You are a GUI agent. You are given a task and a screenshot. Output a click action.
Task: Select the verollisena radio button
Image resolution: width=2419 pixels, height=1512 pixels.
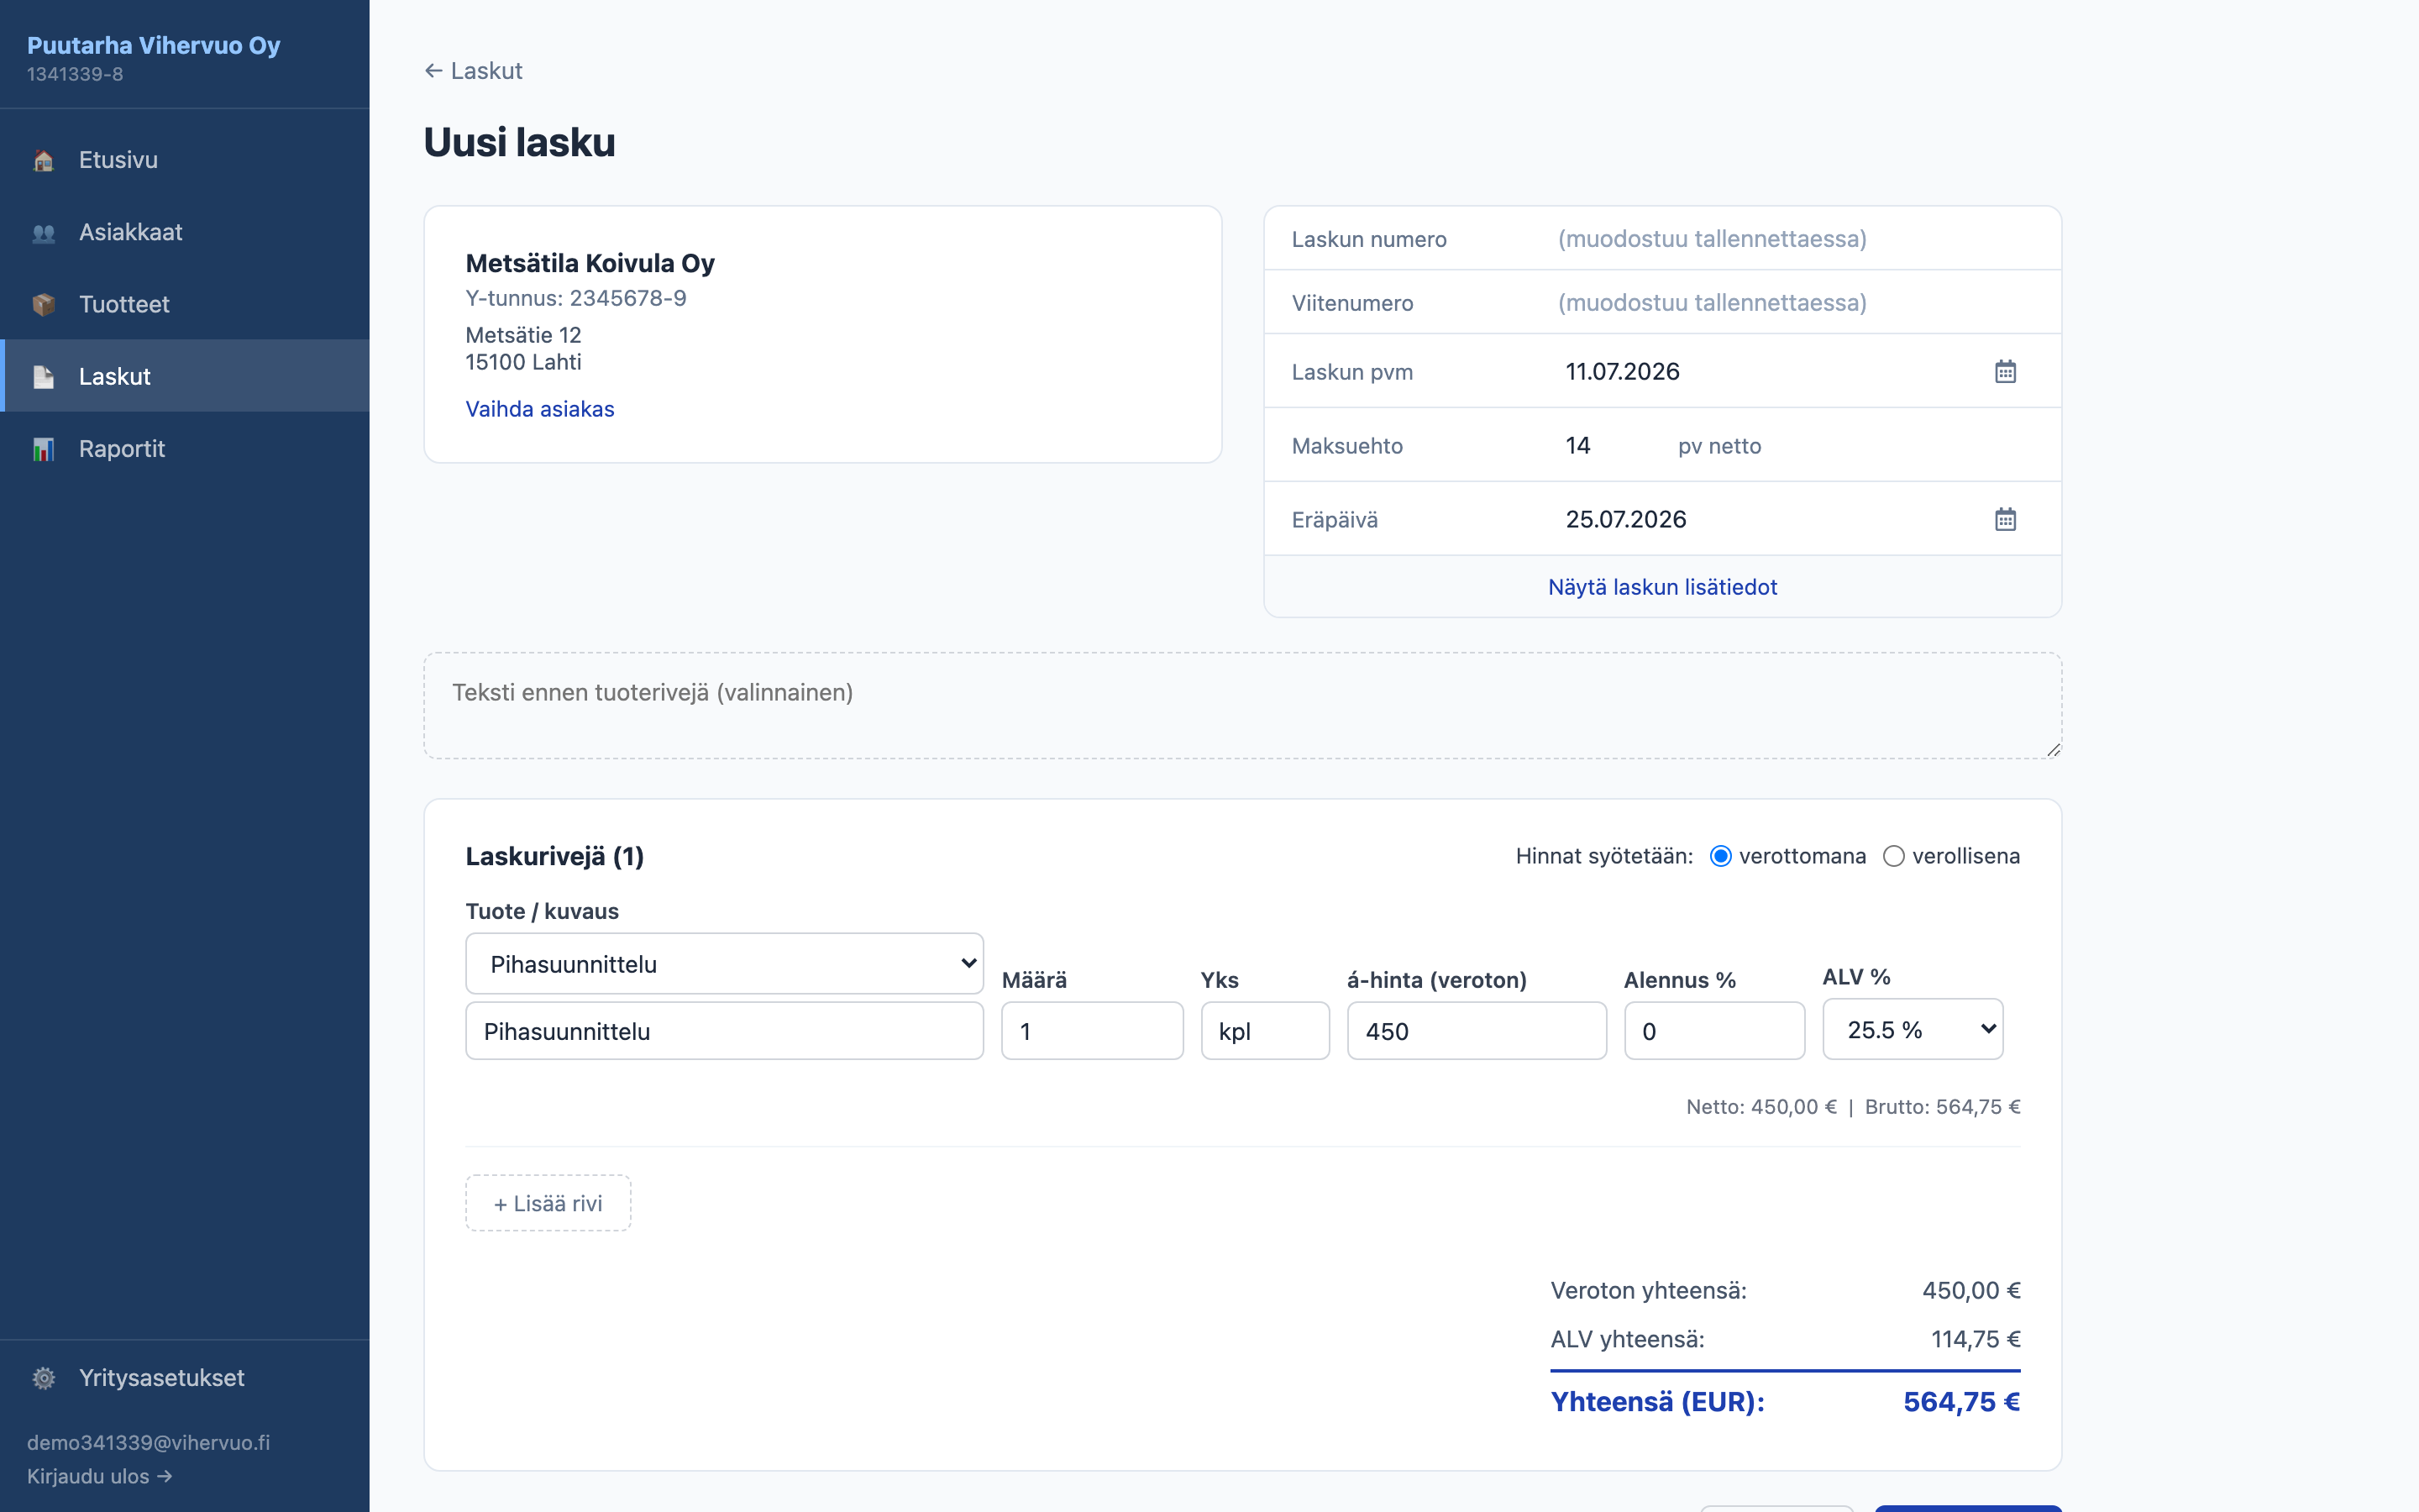click(x=1893, y=856)
